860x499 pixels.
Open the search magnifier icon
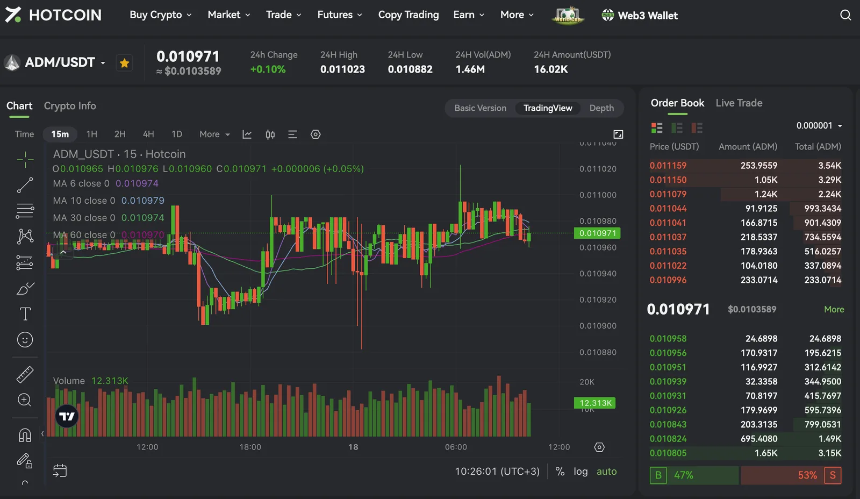845,15
